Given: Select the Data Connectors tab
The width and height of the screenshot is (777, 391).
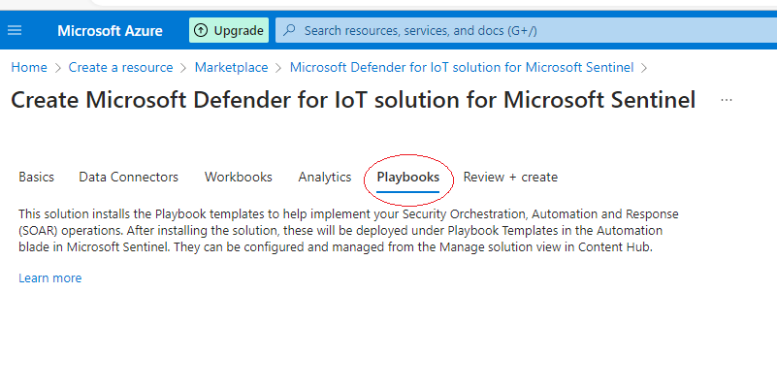Looking at the screenshot, I should (129, 177).
